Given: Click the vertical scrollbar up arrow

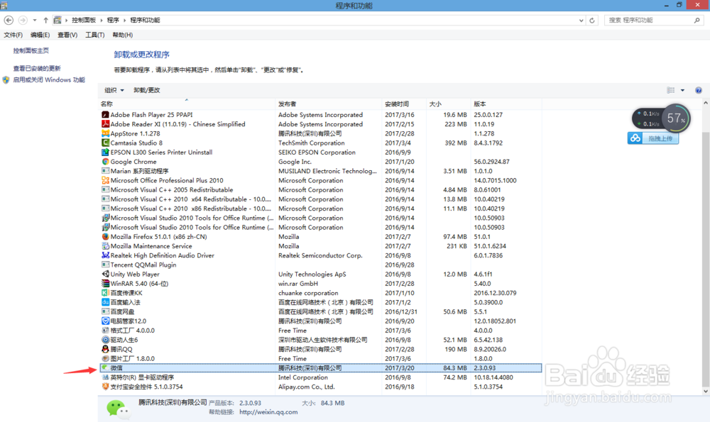Looking at the screenshot, I should 706,104.
